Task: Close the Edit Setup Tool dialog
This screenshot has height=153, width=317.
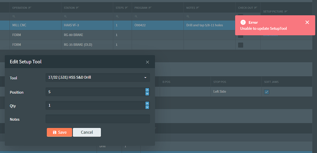Action: pyautogui.click(x=147, y=62)
